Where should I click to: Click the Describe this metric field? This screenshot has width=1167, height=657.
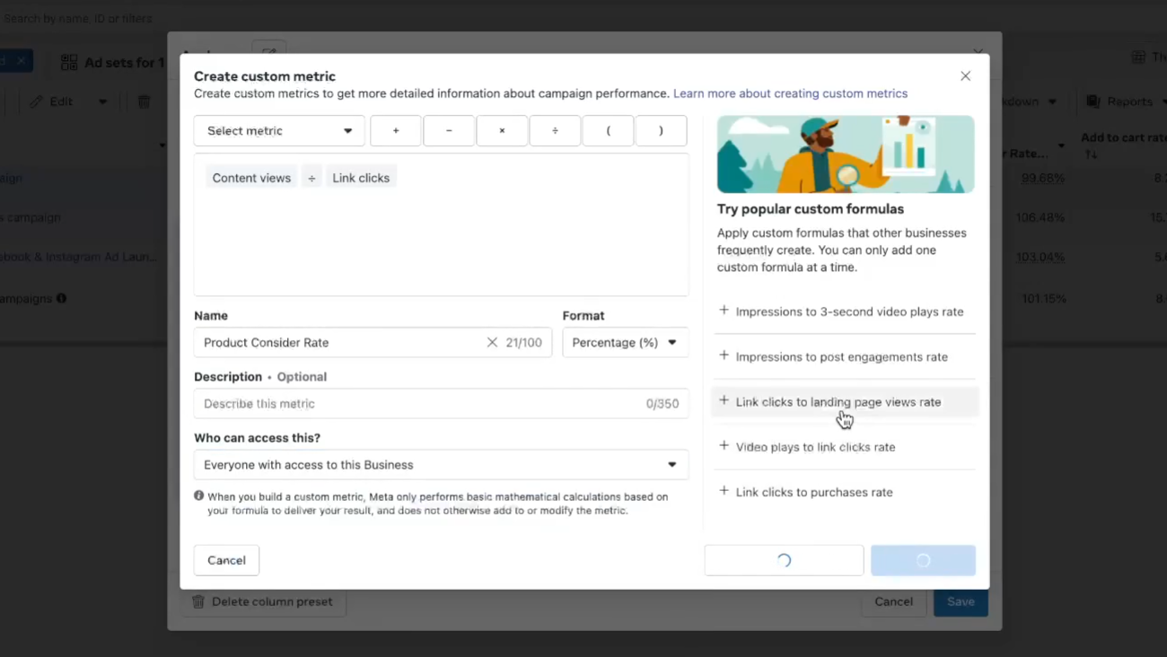pos(441,403)
